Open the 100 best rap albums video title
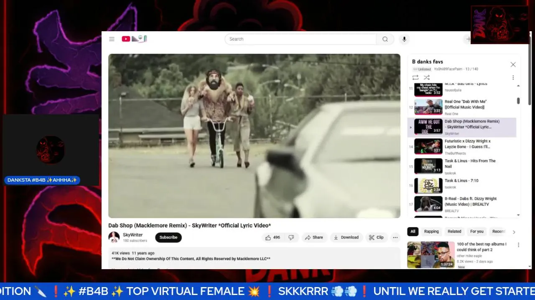 pos(481,247)
